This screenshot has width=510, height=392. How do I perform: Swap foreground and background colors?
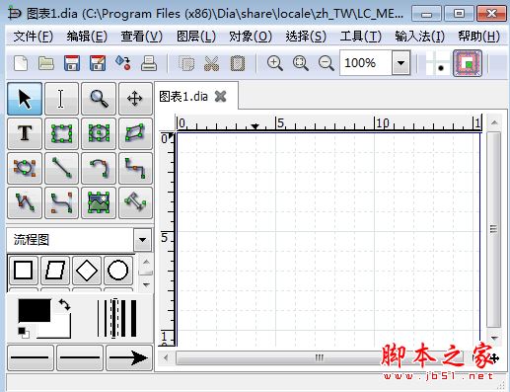[x=64, y=304]
